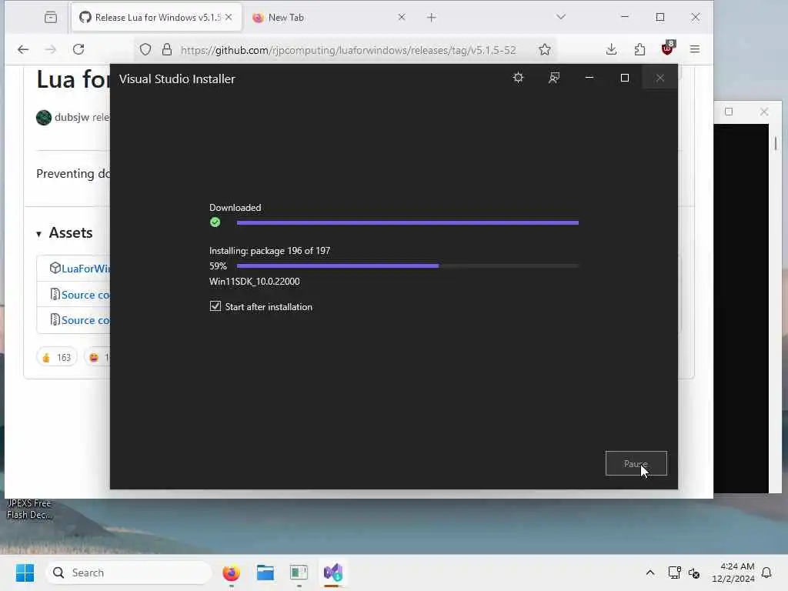788x591 pixels.
Task: Open the Firefox hamburger menu
Action: coord(695,49)
